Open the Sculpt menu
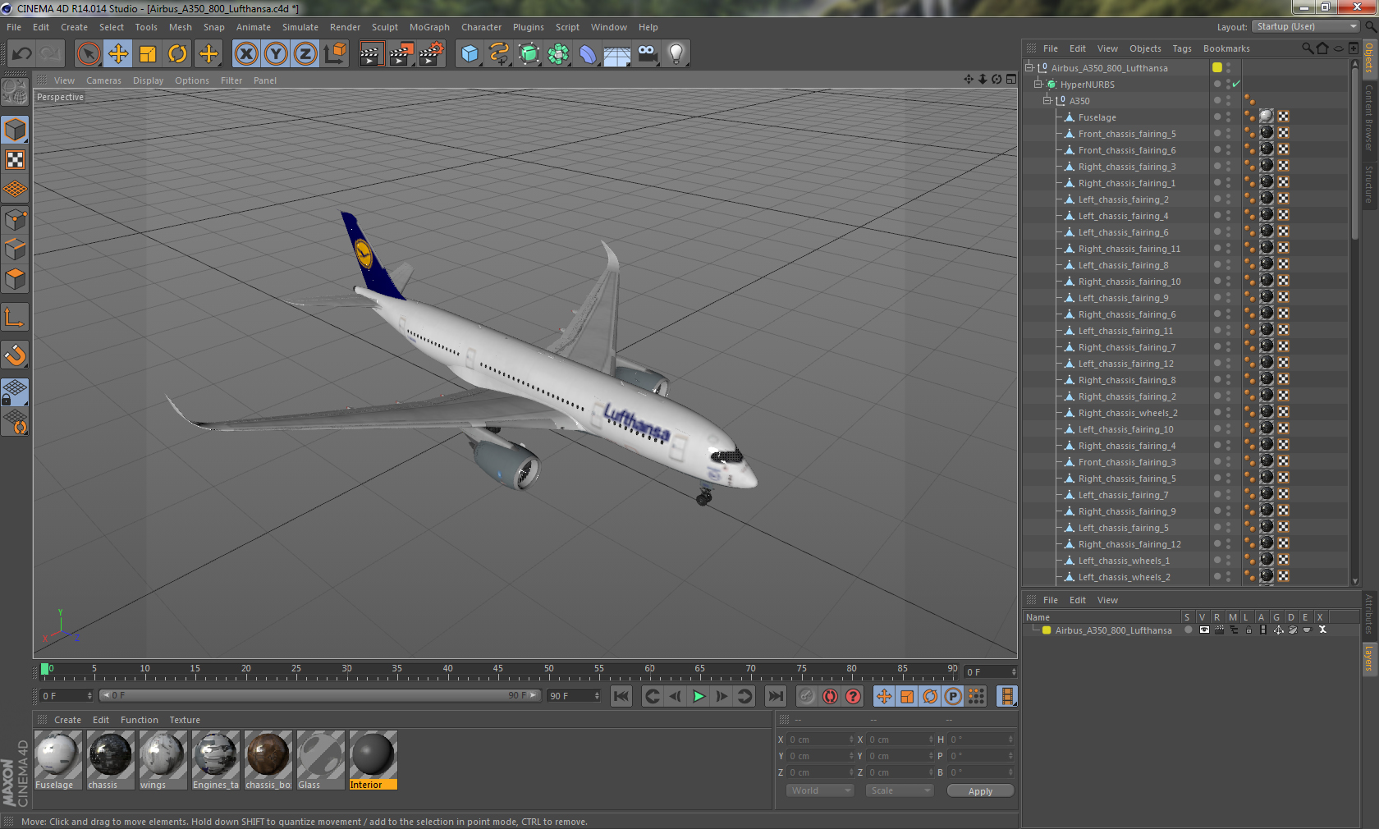Image resolution: width=1379 pixels, height=829 pixels. pyautogui.click(x=384, y=27)
